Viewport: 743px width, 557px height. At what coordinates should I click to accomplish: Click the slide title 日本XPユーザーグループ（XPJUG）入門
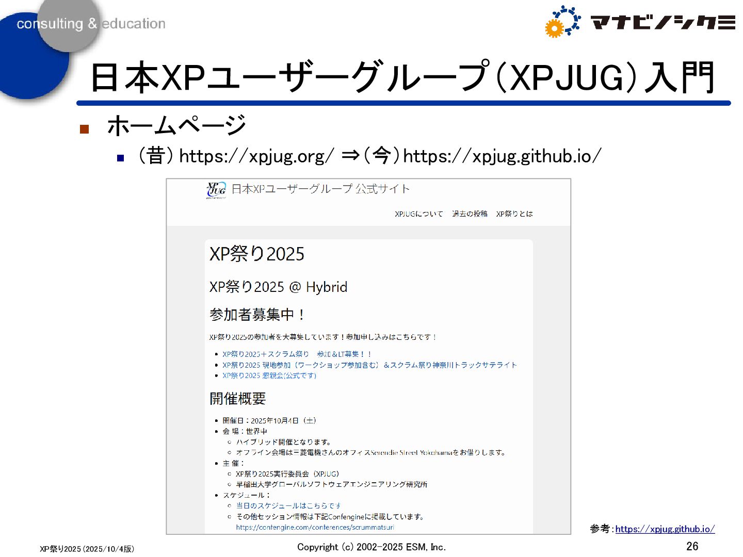click(x=403, y=77)
